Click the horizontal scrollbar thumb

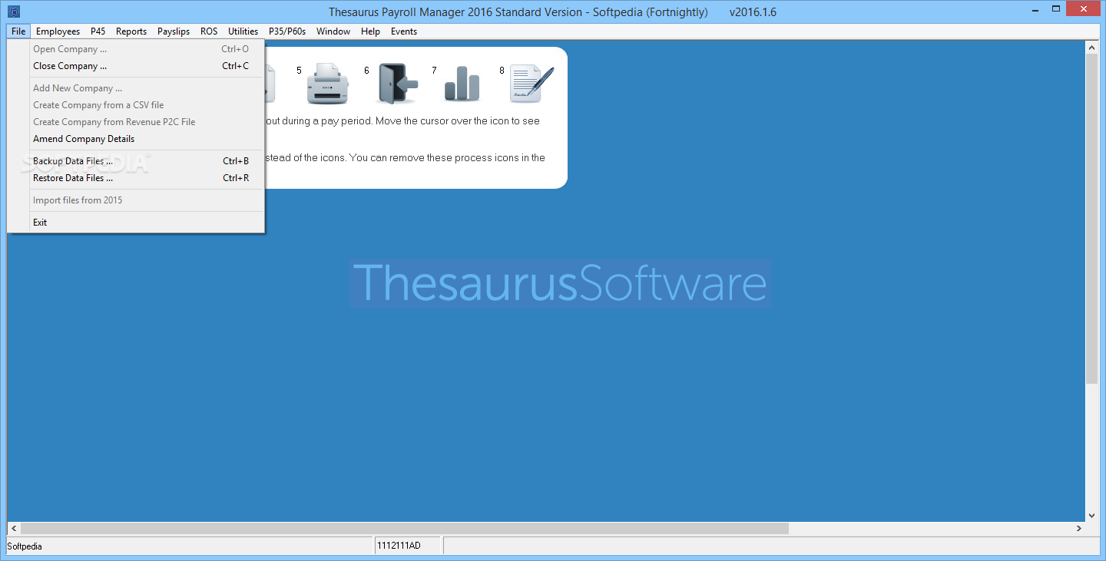405,529
